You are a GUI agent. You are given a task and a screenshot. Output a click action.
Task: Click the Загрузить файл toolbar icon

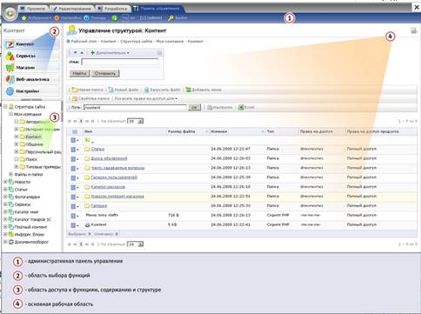point(146,90)
